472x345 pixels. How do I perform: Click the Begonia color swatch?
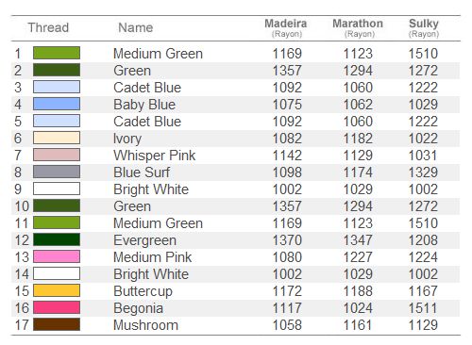tap(57, 307)
